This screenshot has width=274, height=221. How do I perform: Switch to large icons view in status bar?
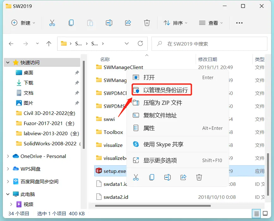pyautogui.click(x=265, y=214)
